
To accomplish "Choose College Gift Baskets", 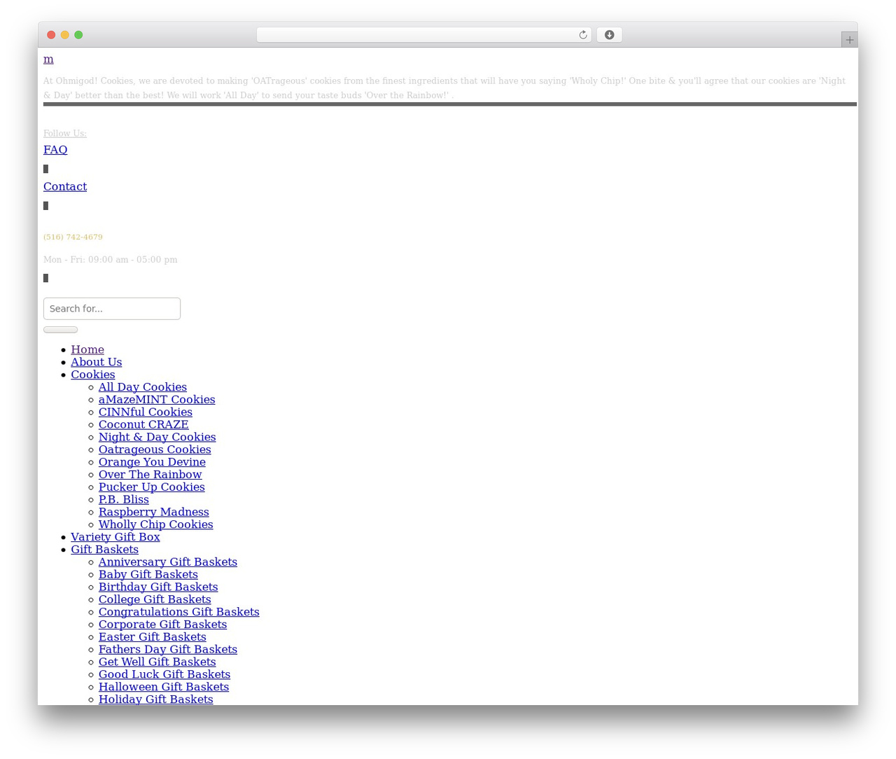I will pyautogui.click(x=155, y=600).
